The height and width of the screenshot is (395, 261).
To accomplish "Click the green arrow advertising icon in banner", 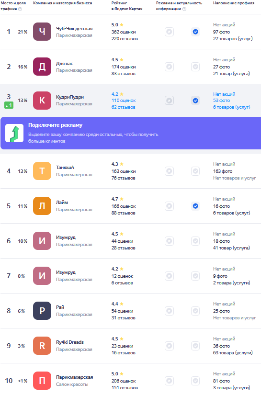I will point(14,133).
